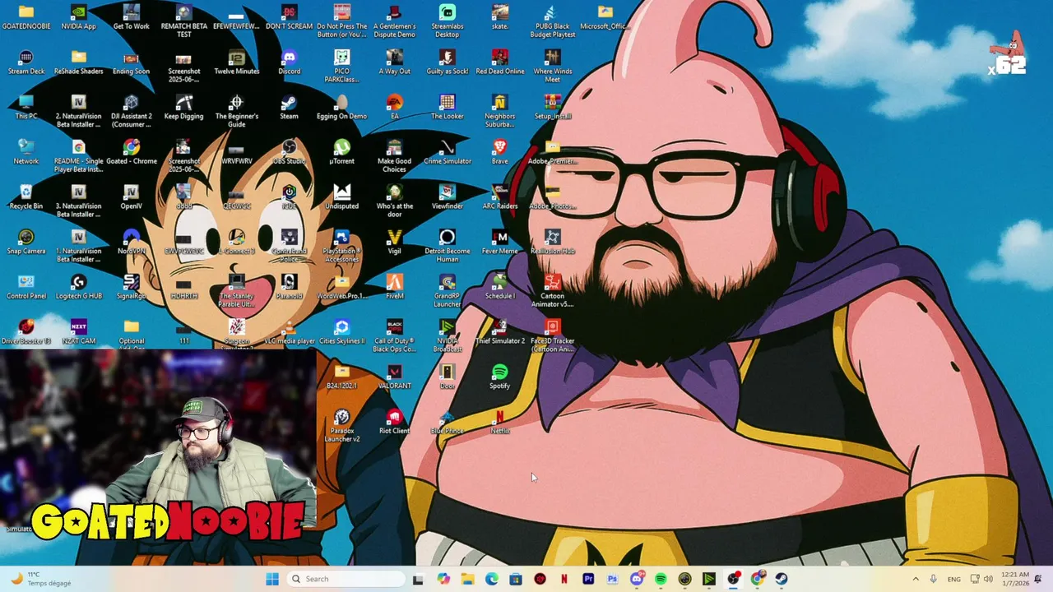1053x592 pixels.
Task: Launch Photoshop from the taskbar
Action: point(612,579)
